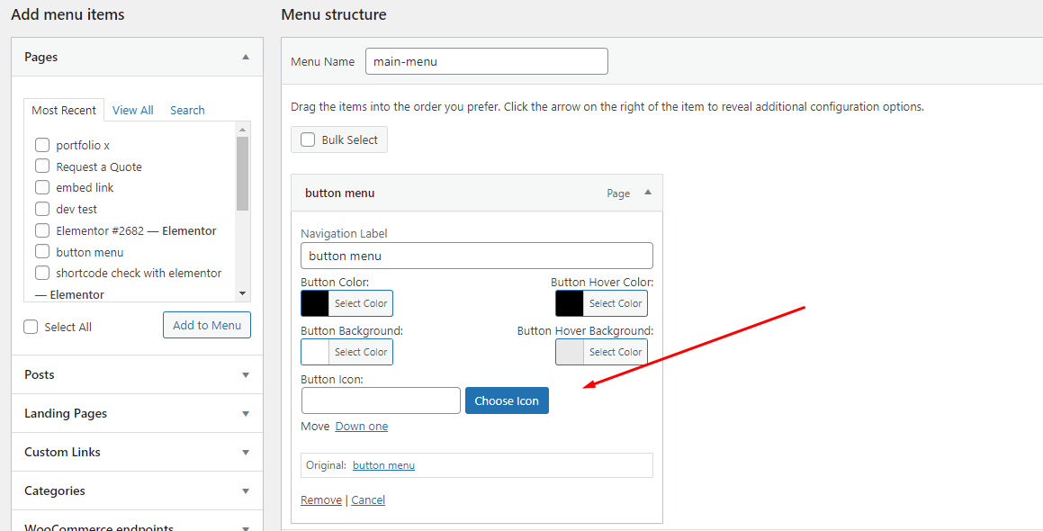Click the Add to Menu button
The image size is (1043, 531).
(207, 325)
